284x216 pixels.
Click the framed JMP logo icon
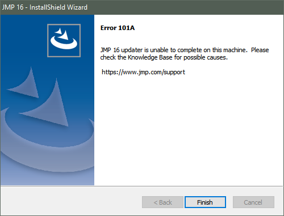click(x=64, y=40)
